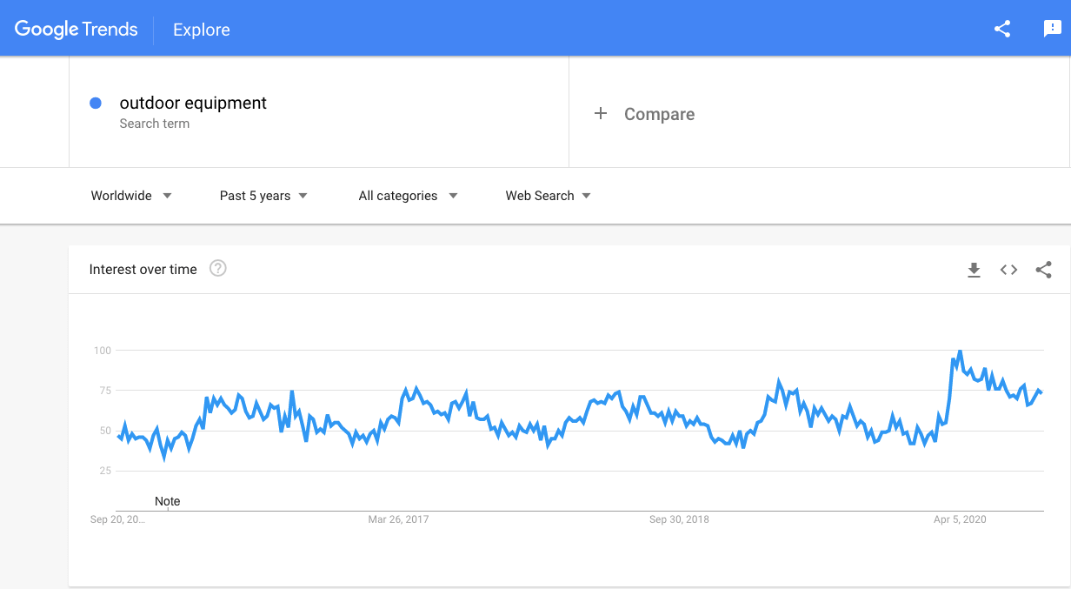Click the Explore header label
The width and height of the screenshot is (1071, 589).
(x=201, y=30)
